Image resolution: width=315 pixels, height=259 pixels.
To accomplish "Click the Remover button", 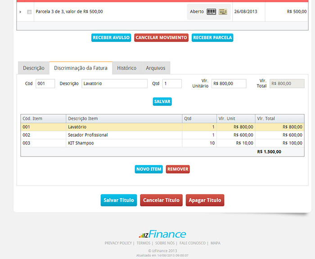I will click(x=178, y=169).
